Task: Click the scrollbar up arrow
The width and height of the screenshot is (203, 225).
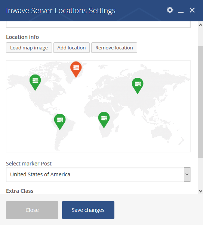Action: pos(200,25)
